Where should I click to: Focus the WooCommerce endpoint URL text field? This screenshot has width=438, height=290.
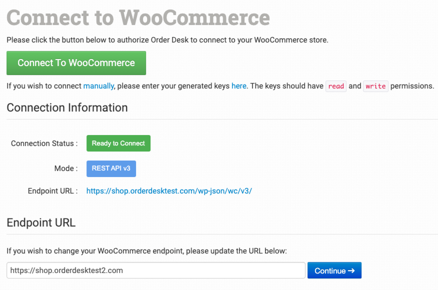pos(155,270)
